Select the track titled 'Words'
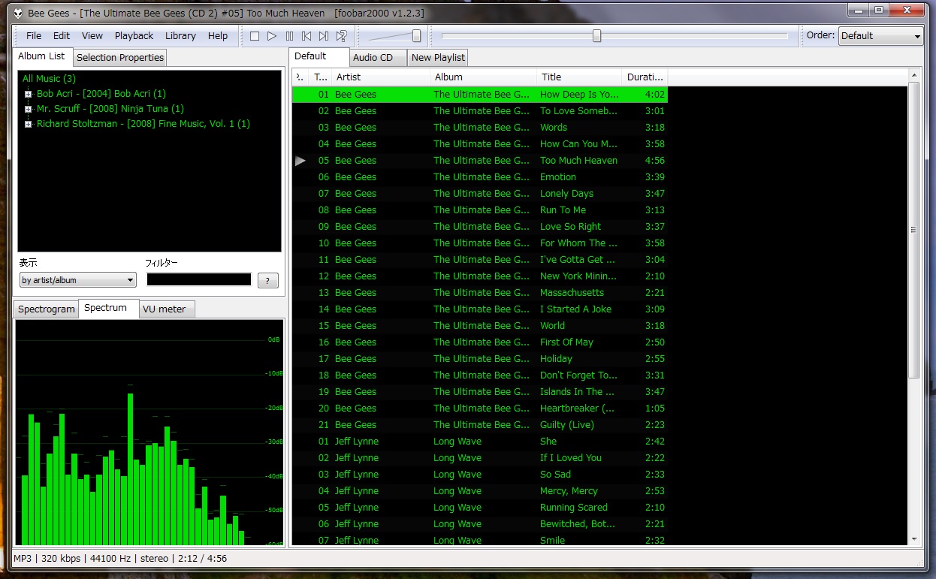This screenshot has width=936, height=579. 479,128
